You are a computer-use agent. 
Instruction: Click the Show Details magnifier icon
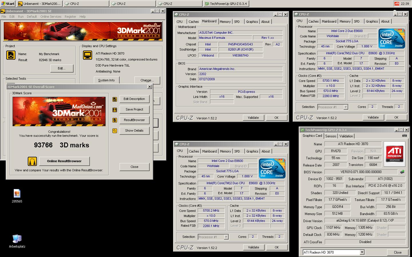point(115,131)
